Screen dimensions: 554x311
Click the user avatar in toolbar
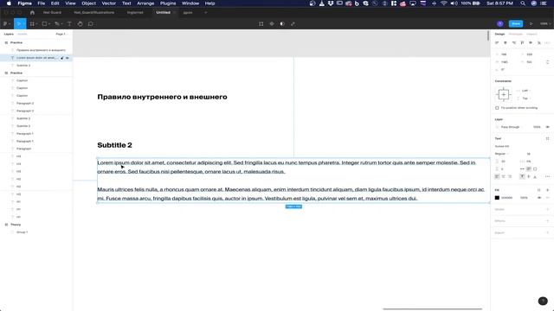tap(500, 23)
